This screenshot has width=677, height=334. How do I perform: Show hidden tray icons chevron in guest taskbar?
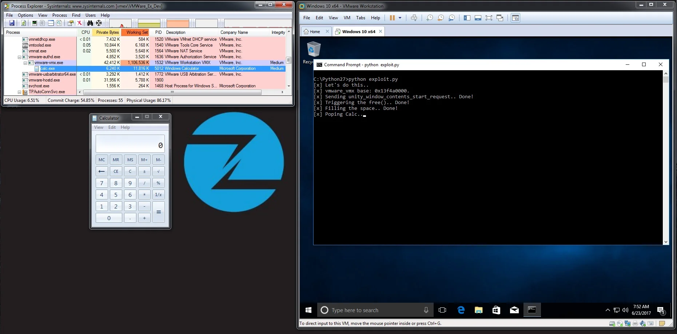608,310
